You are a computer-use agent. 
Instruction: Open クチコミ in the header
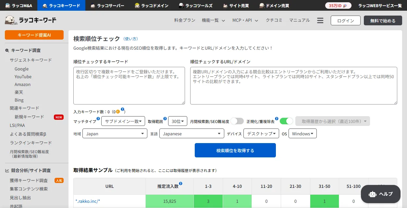[x=274, y=20]
